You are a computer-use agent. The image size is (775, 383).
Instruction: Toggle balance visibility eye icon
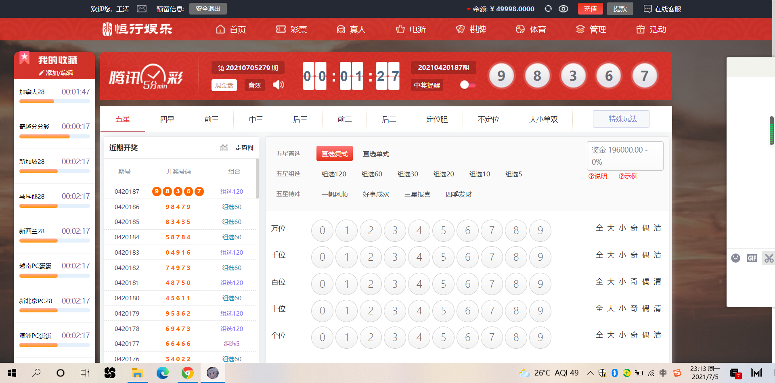[x=563, y=8]
